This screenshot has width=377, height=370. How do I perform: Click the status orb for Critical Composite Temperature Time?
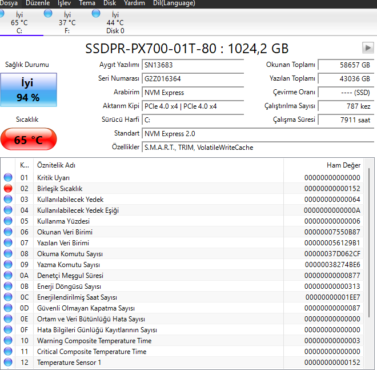(x=8, y=351)
